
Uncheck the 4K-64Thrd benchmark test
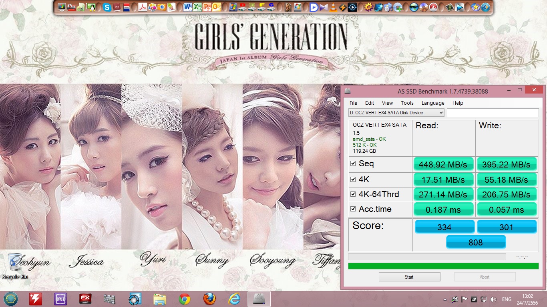pos(353,194)
